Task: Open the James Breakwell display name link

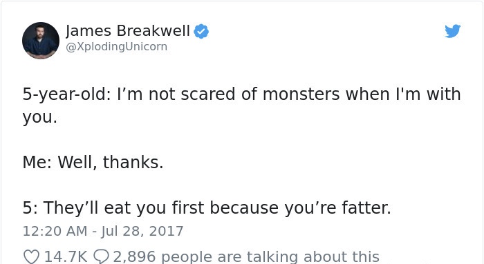Action: click(128, 31)
